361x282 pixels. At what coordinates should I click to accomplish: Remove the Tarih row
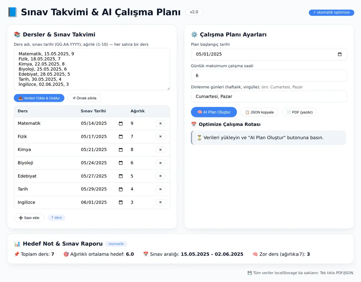tap(160, 189)
